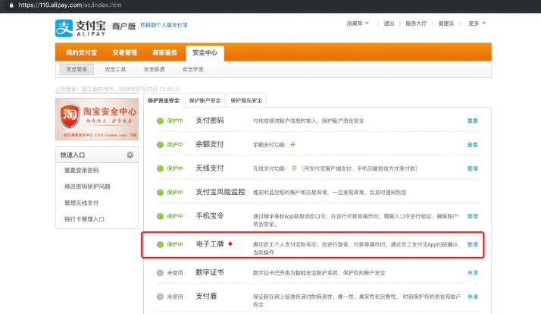The image size is (541, 314).
Task: Click the lock icon in address bar
Action: point(11,5)
